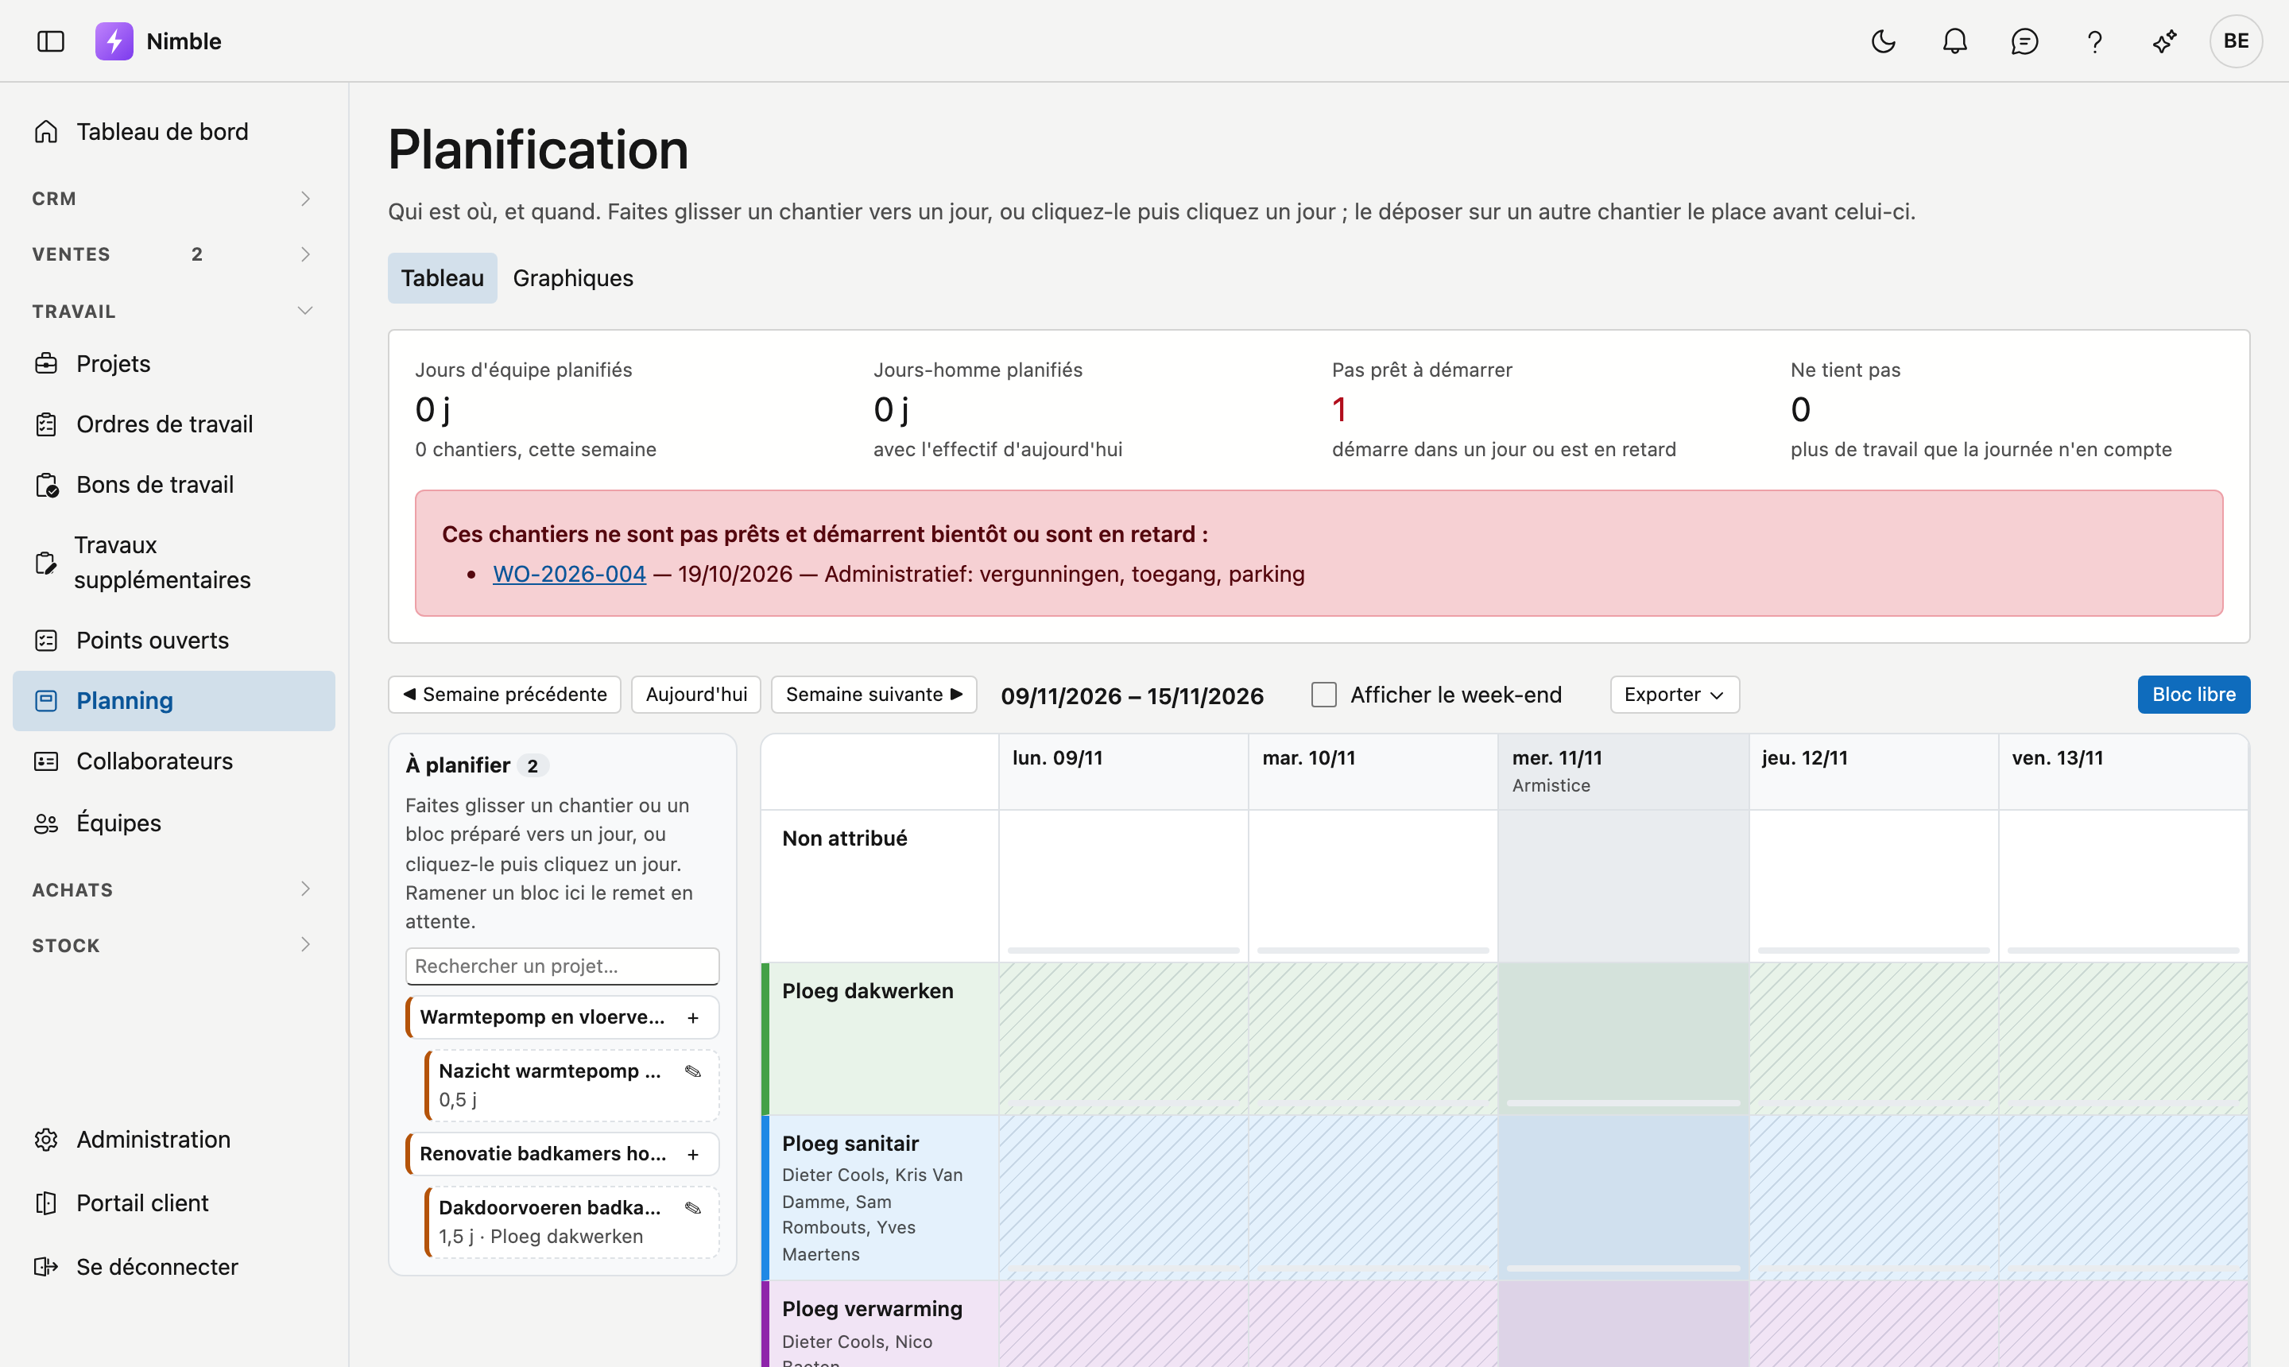The height and width of the screenshot is (1367, 2289).
Task: Add block to Warmtepomp en vloerve project
Action: [693, 1017]
